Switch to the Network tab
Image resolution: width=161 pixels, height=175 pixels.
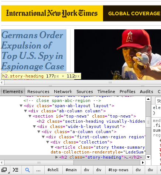click(63, 92)
